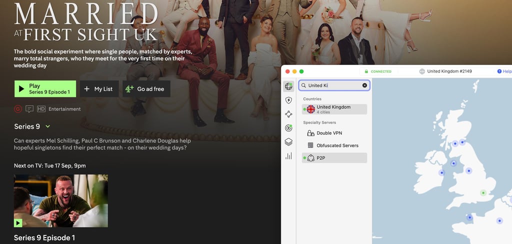
Task: Open the stacked layers sidebar icon
Action: click(x=288, y=142)
